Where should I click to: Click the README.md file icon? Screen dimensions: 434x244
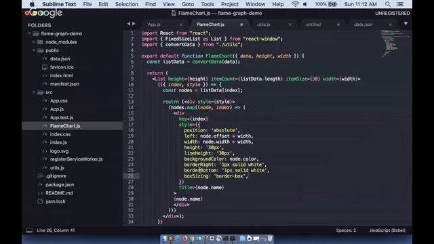(x=40, y=193)
